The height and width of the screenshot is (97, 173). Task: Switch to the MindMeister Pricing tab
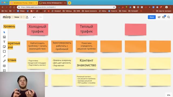(24, 3)
